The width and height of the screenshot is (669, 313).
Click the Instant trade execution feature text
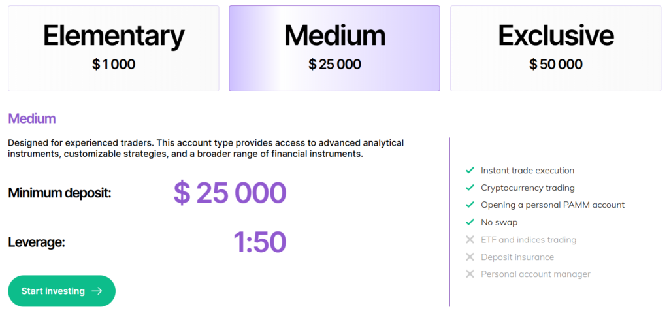point(527,171)
